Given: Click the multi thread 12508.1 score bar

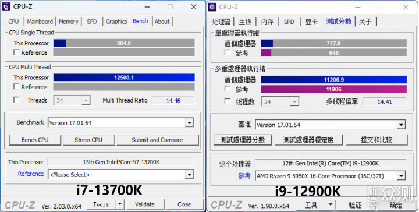Looking at the screenshot, I should [124, 77].
